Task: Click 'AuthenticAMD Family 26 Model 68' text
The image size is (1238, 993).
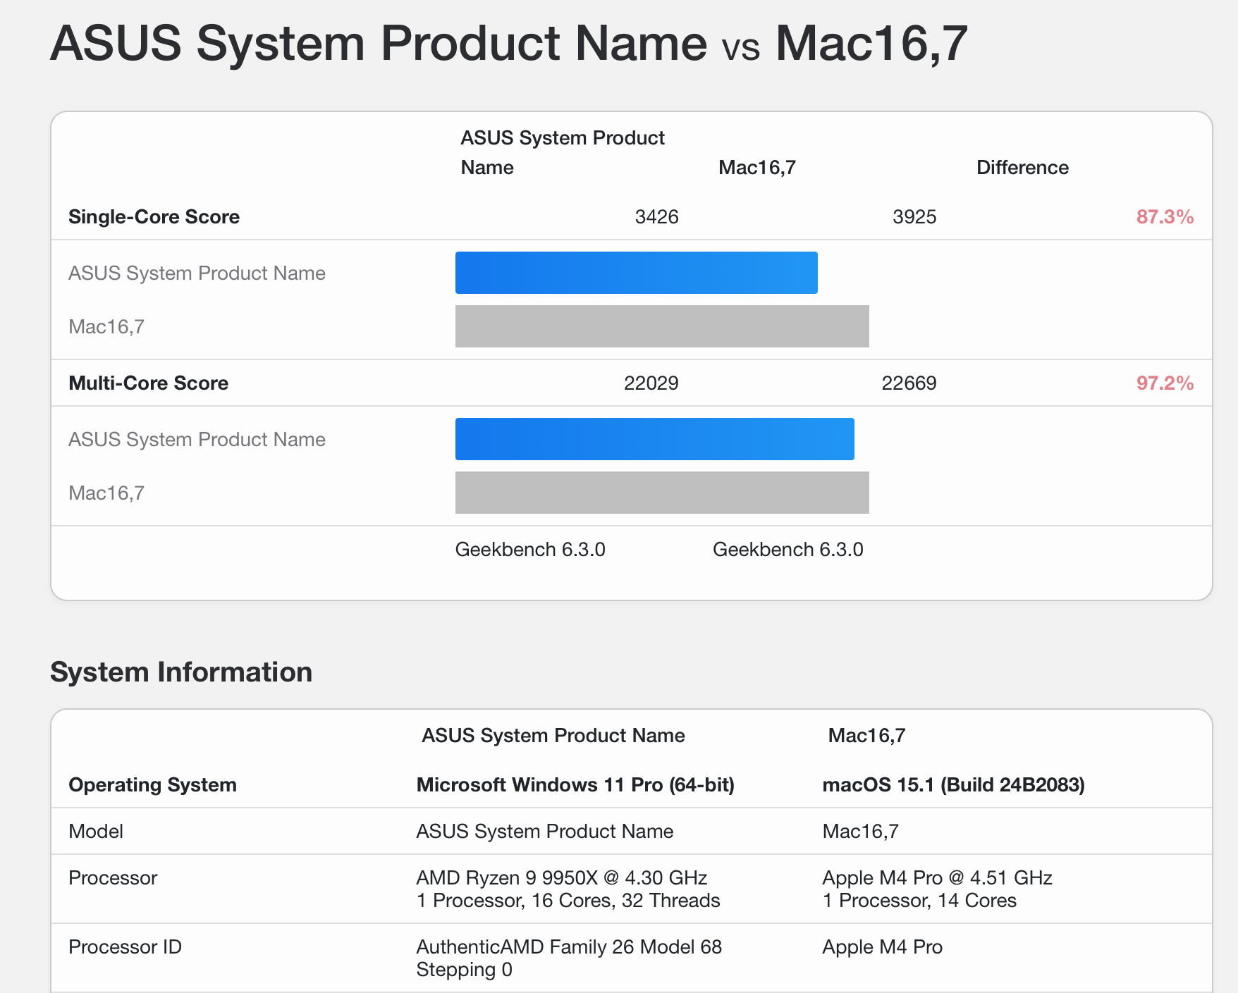Action: point(569,946)
